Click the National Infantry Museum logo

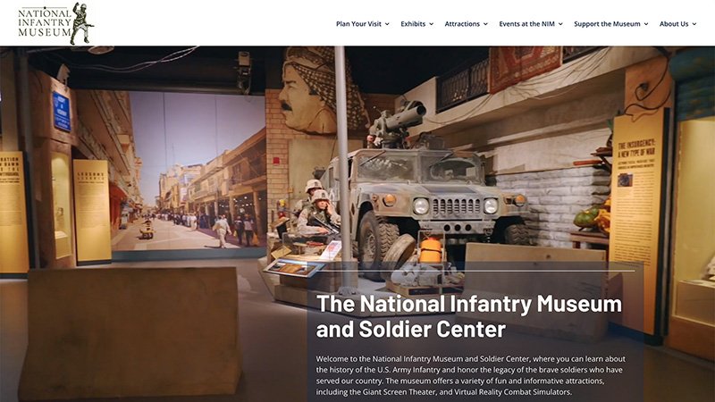(x=55, y=23)
